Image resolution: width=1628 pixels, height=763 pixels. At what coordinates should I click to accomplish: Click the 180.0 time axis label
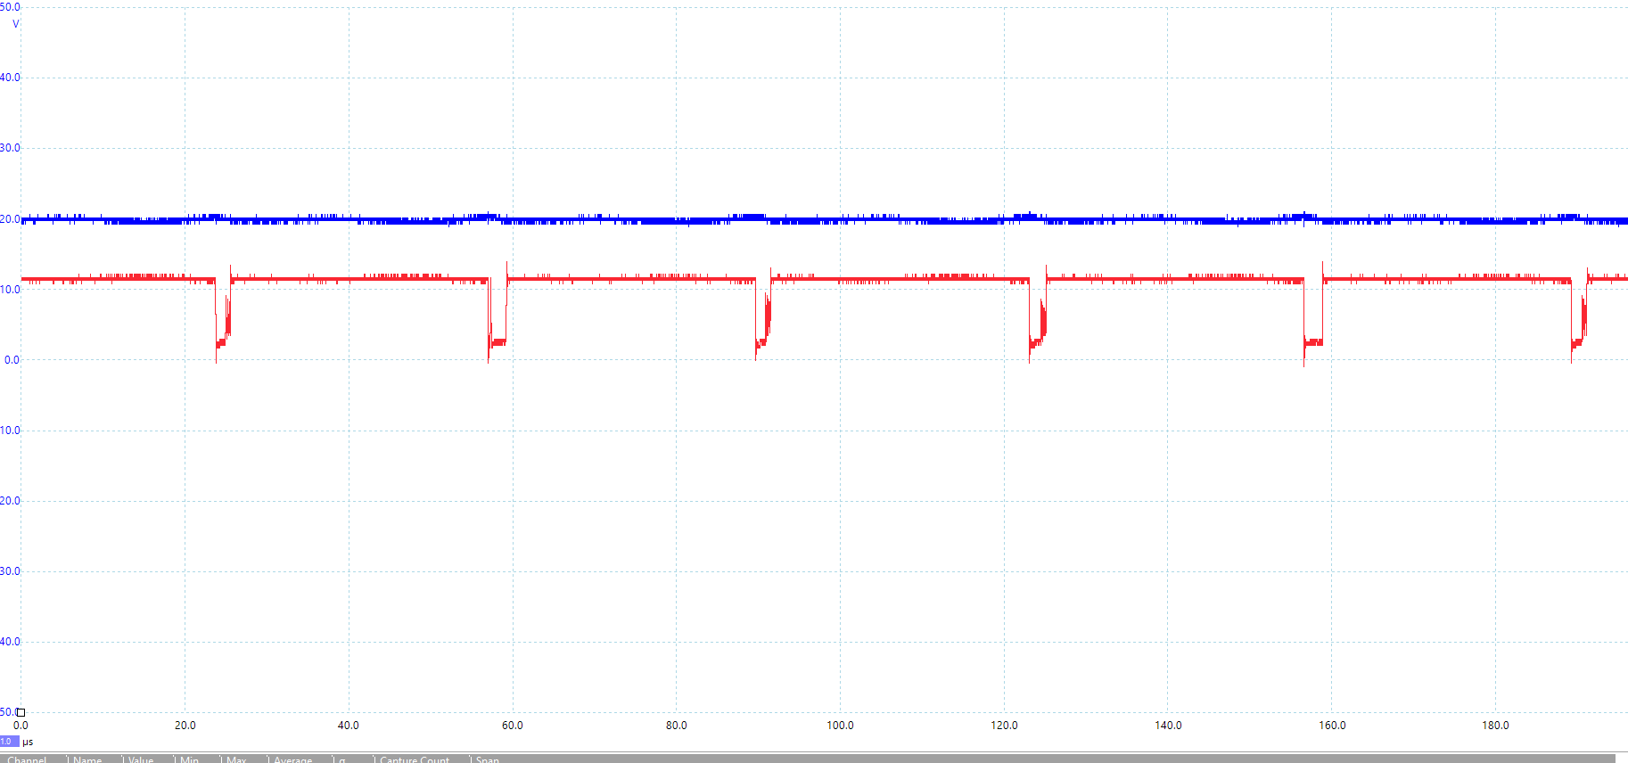tap(1495, 726)
